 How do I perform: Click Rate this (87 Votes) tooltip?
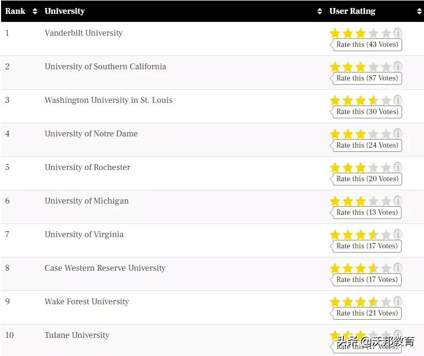367,78
